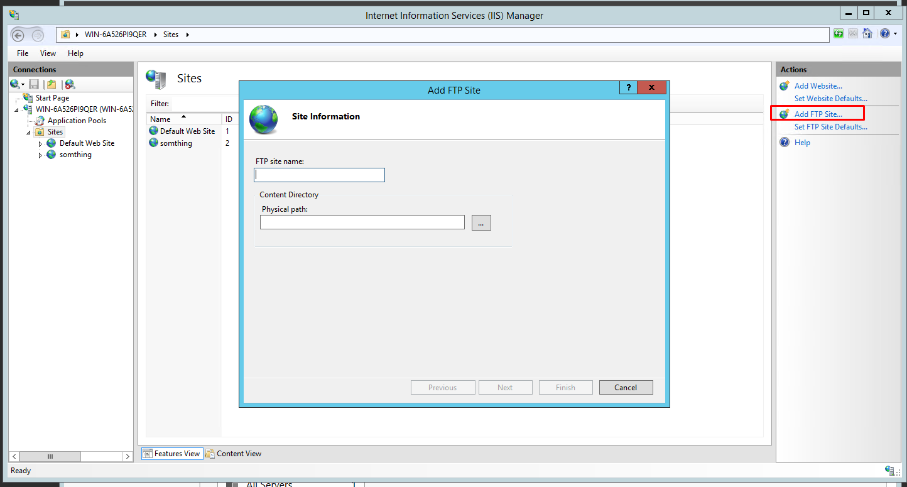Click the Default Web Site globe in the tree
The width and height of the screenshot is (907, 487).
52,143
